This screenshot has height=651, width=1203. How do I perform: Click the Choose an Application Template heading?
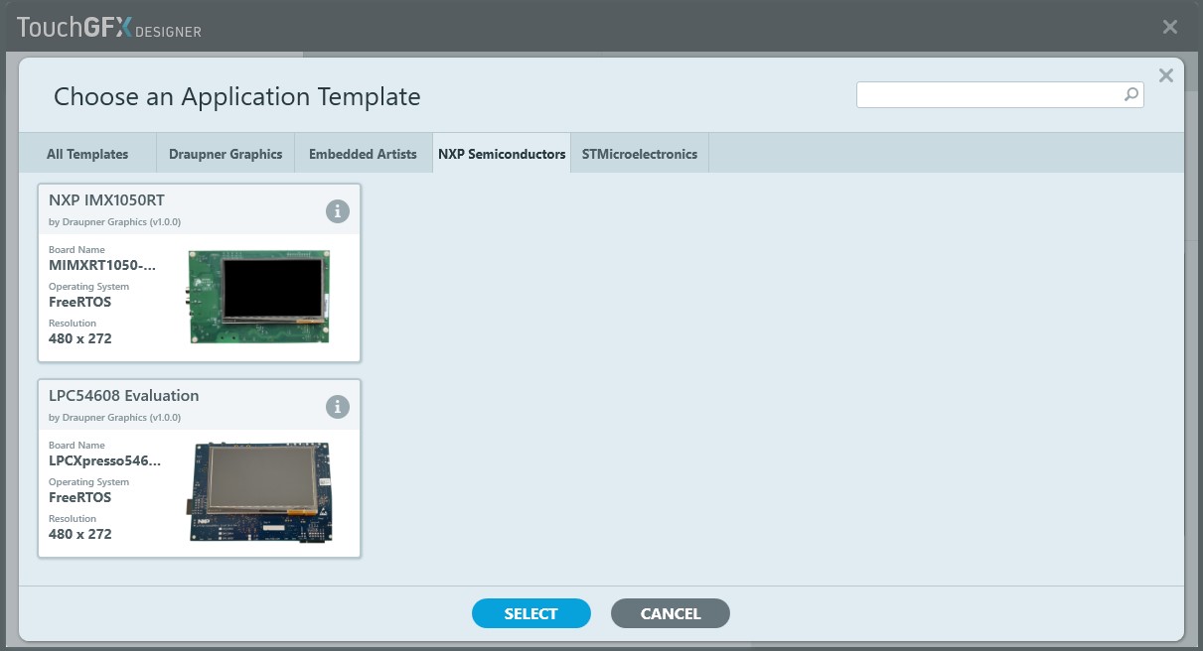237,96
